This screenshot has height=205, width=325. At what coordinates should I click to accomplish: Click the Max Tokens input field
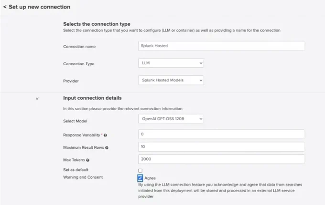coord(221,159)
